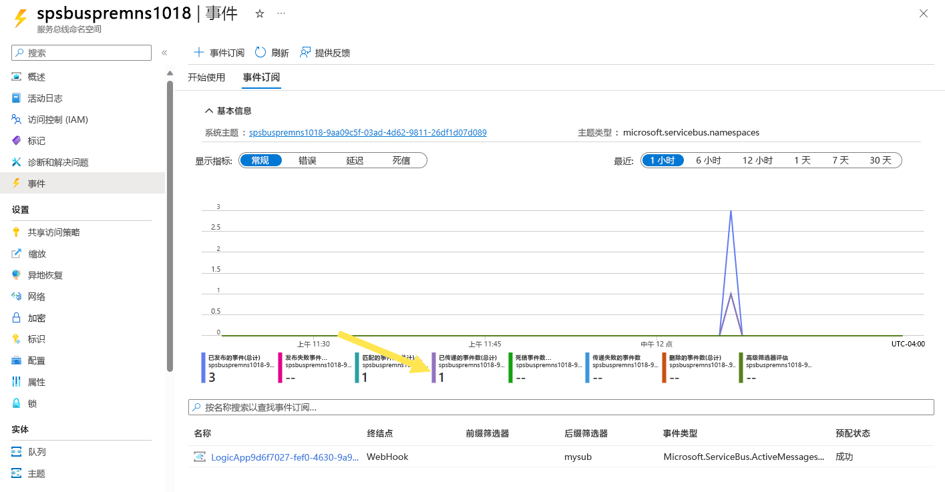Select the 7 天 time range

[840, 160]
